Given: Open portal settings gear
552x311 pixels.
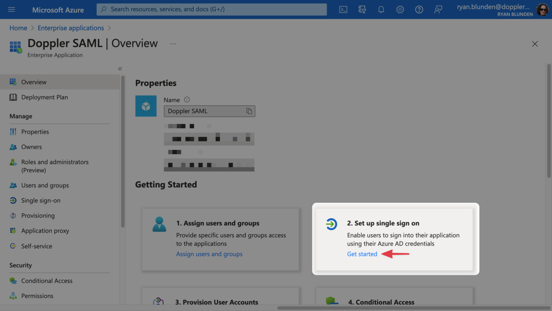Looking at the screenshot, I should click(400, 10).
